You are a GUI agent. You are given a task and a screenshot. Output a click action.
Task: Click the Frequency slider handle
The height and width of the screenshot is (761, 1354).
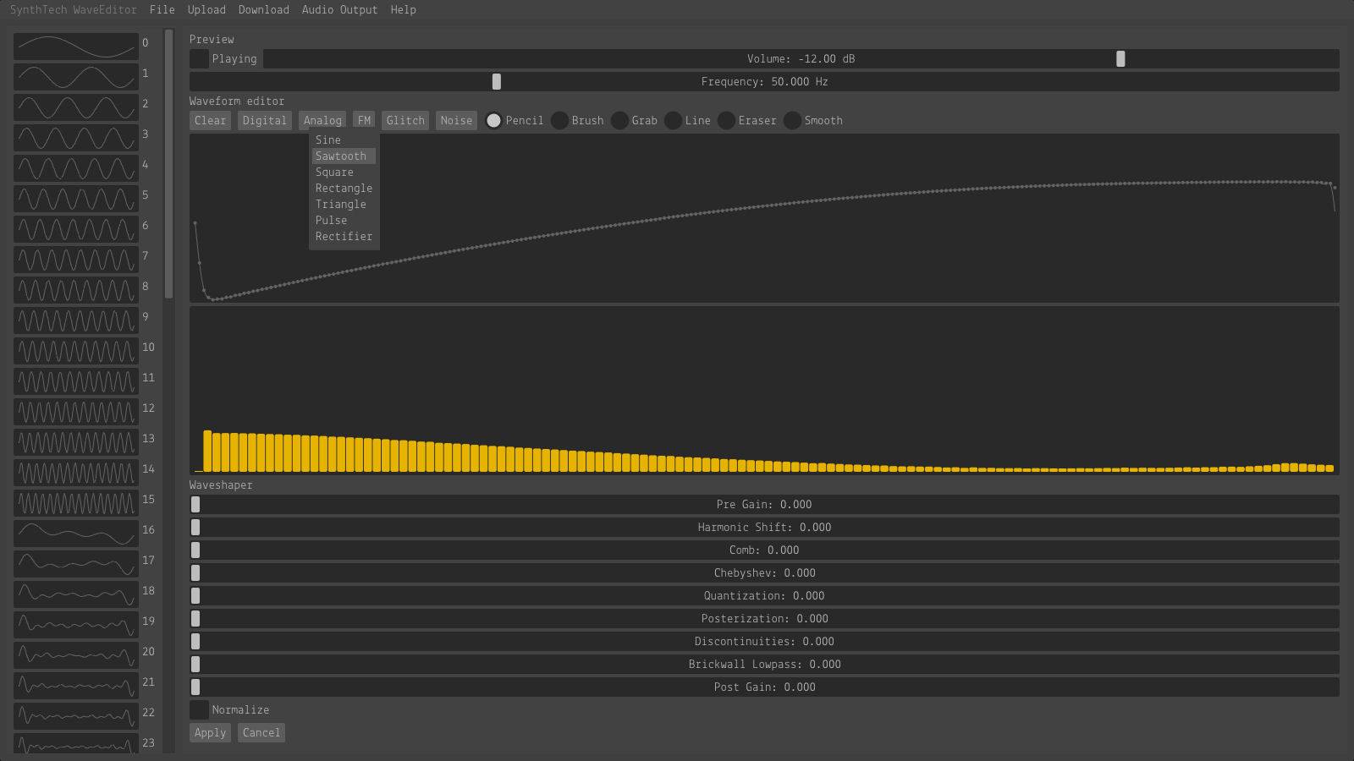click(x=497, y=81)
